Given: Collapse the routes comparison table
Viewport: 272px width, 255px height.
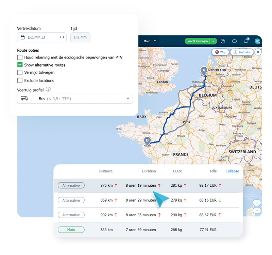Looking at the screenshot, I should pos(232,171).
